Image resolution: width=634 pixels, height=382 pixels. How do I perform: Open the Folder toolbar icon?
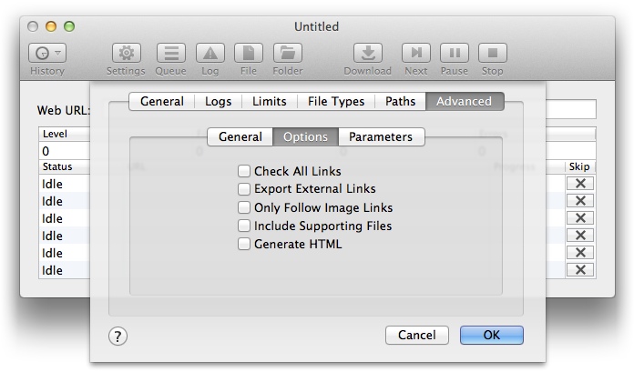click(x=288, y=54)
